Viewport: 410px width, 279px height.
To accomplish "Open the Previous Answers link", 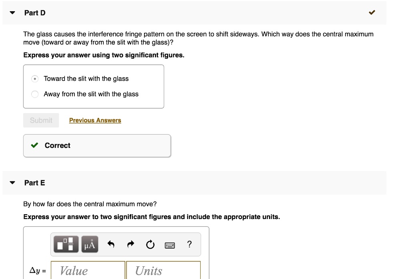I will pyautogui.click(x=95, y=120).
